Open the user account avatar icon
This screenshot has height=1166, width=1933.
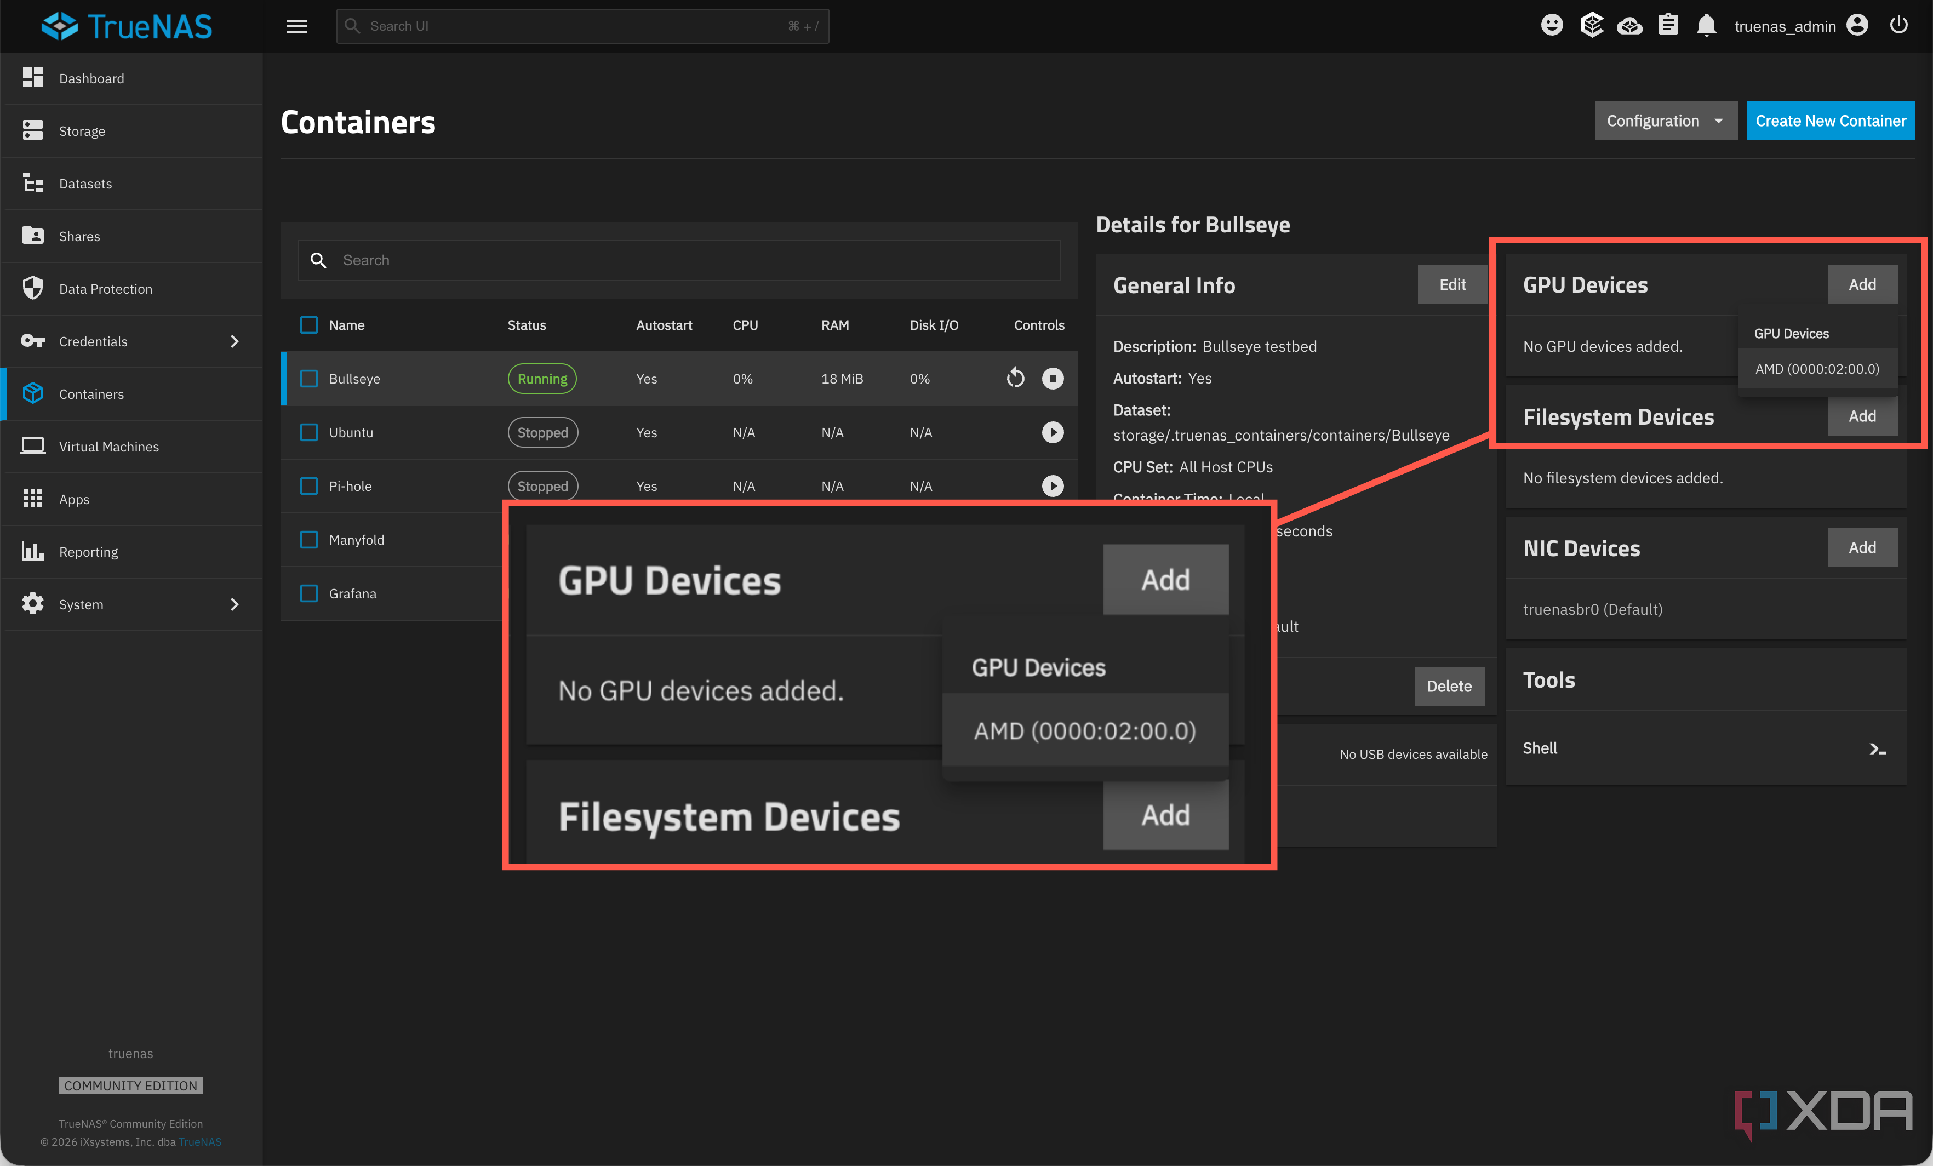(x=1857, y=26)
